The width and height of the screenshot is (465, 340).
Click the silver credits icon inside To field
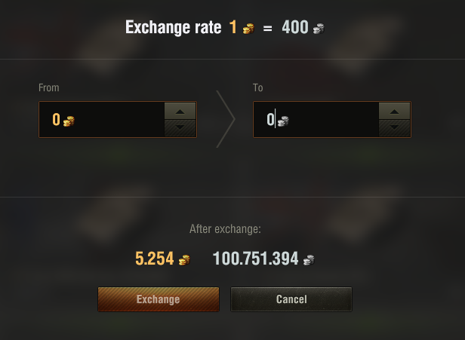(x=282, y=121)
